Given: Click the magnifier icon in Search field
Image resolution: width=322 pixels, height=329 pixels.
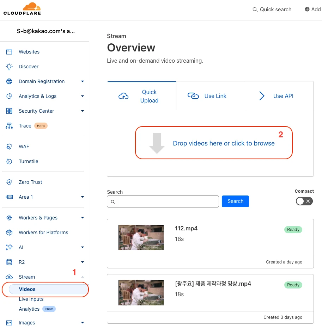Looking at the screenshot, I should [113, 202].
